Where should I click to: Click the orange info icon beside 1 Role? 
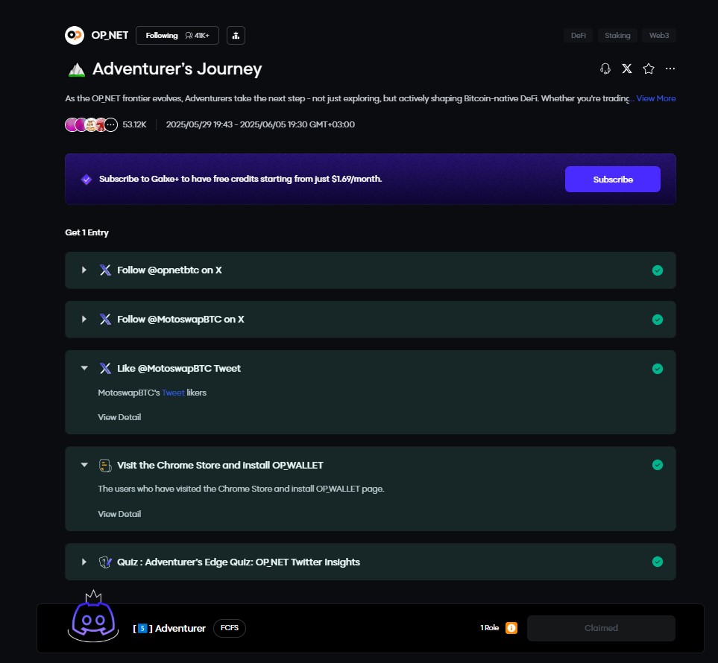click(511, 628)
